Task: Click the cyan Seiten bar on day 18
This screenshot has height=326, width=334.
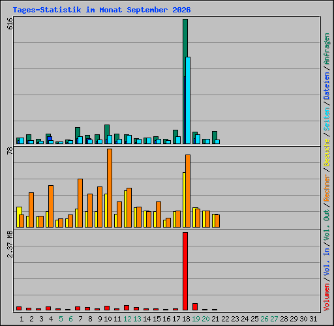Action: pyautogui.click(x=188, y=100)
